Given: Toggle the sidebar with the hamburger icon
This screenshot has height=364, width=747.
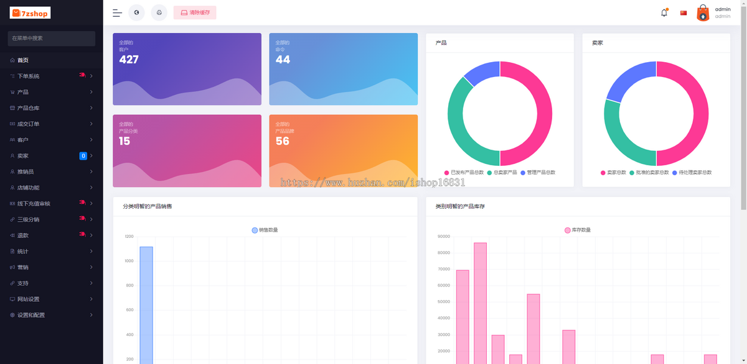Looking at the screenshot, I should 117,12.
